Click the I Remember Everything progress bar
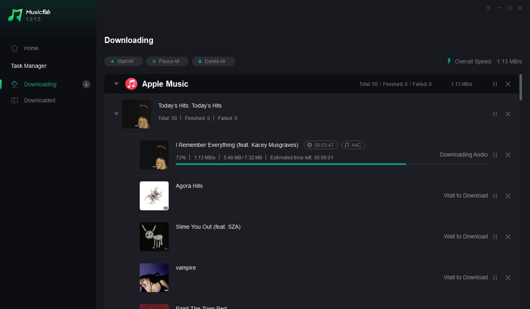Image resolution: width=530 pixels, height=309 pixels. (332, 164)
